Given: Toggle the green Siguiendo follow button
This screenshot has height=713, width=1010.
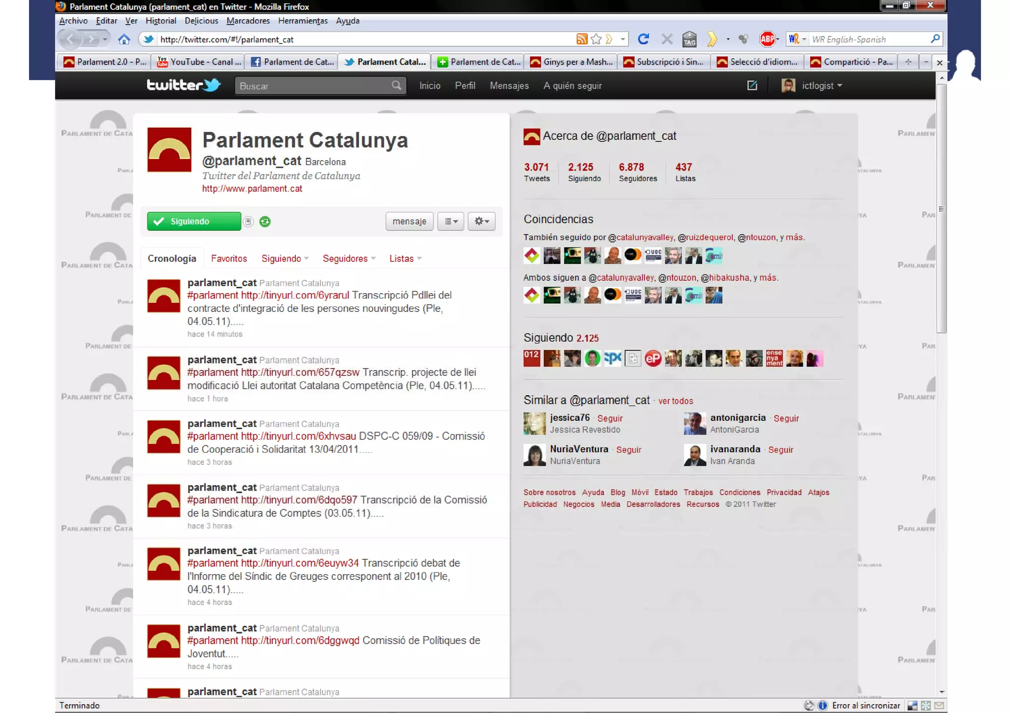Looking at the screenshot, I should pos(194,222).
